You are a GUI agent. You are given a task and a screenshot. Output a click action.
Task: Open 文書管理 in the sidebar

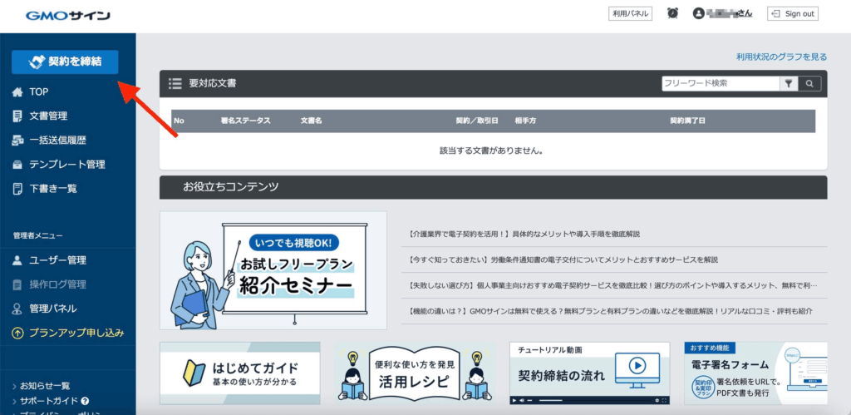48,116
